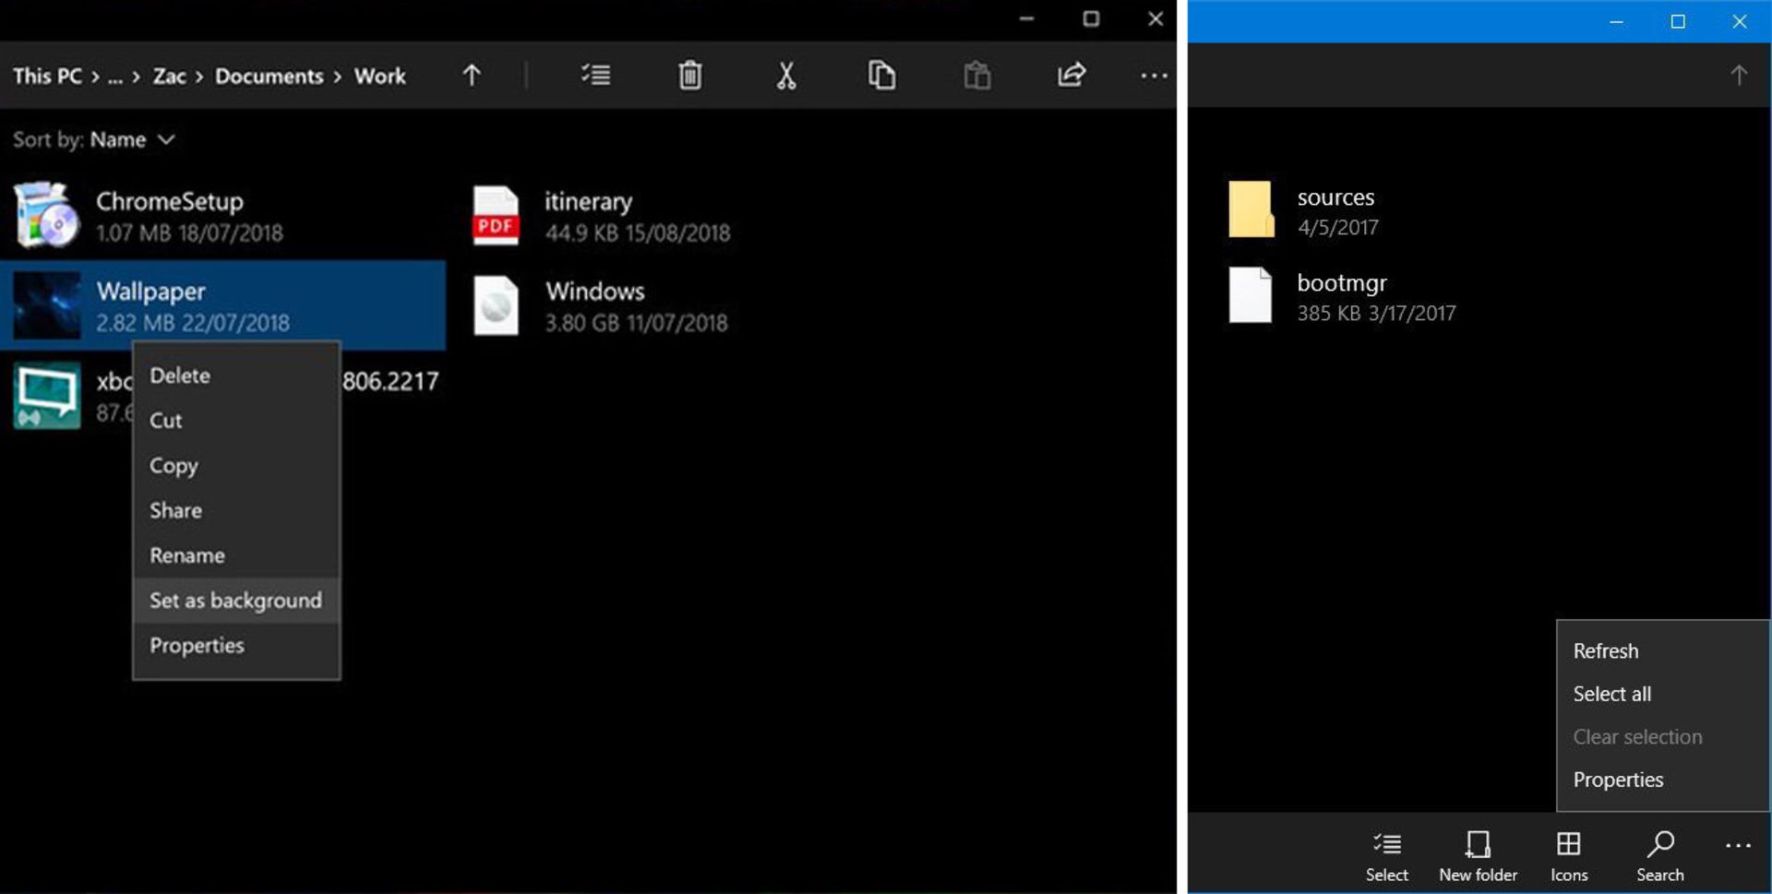The image size is (1772, 894).
Task: Click the Cut scissors icon in the toolbar
Action: (x=785, y=76)
